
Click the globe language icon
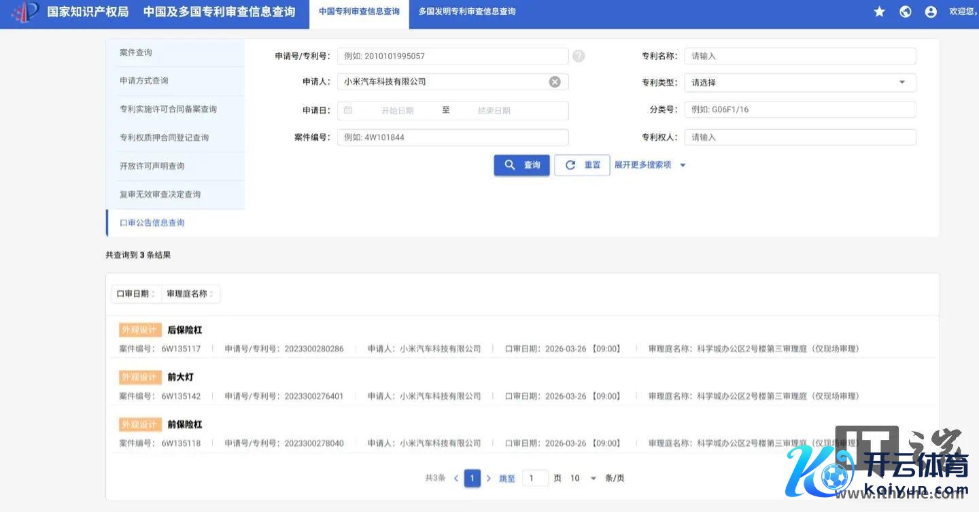pyautogui.click(x=905, y=12)
